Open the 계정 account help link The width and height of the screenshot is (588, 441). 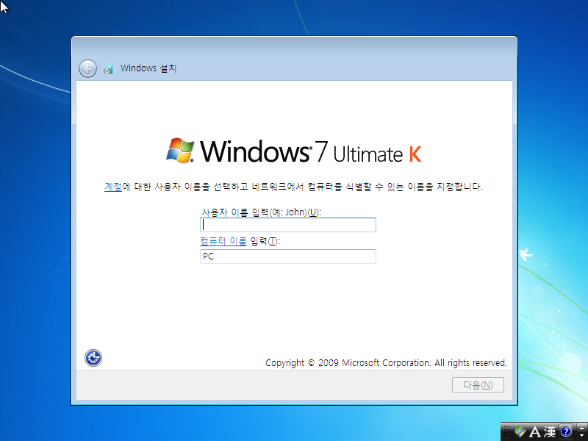[x=113, y=187]
